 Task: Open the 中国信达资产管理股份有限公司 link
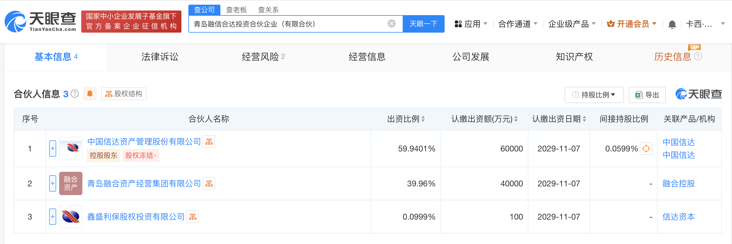tap(144, 142)
